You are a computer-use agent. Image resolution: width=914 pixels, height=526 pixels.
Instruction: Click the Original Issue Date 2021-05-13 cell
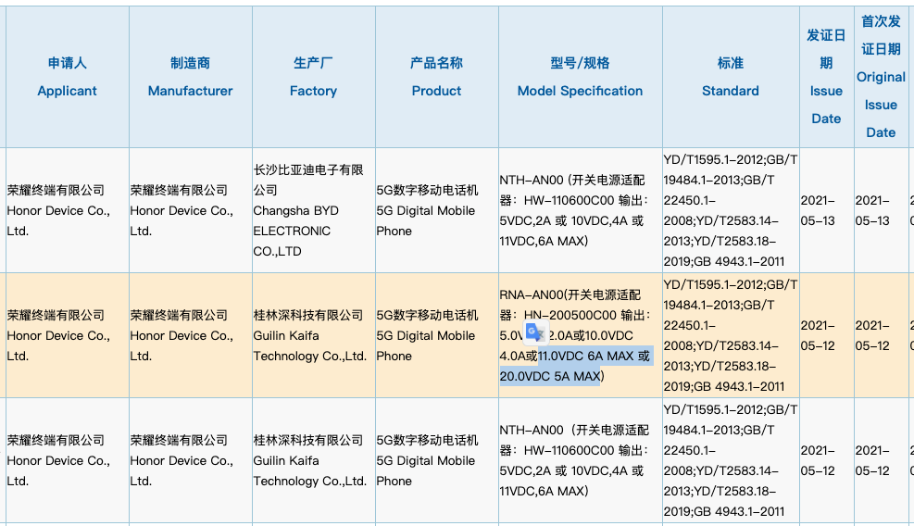coord(881,210)
